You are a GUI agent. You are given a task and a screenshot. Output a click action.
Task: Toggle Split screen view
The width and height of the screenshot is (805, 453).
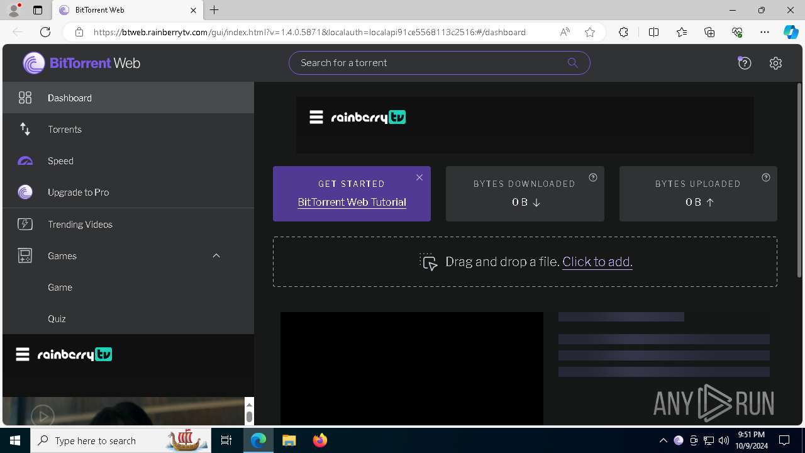[x=653, y=32]
